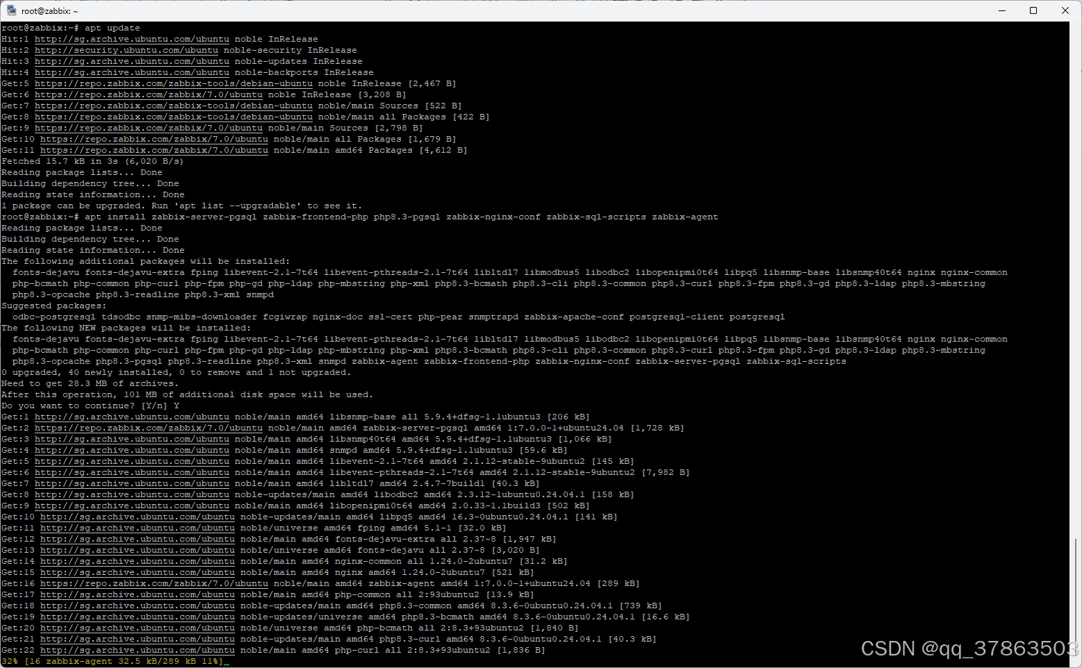Open the Get:7 zabbix-tools Sources URL
1082x668 pixels.
(x=174, y=106)
